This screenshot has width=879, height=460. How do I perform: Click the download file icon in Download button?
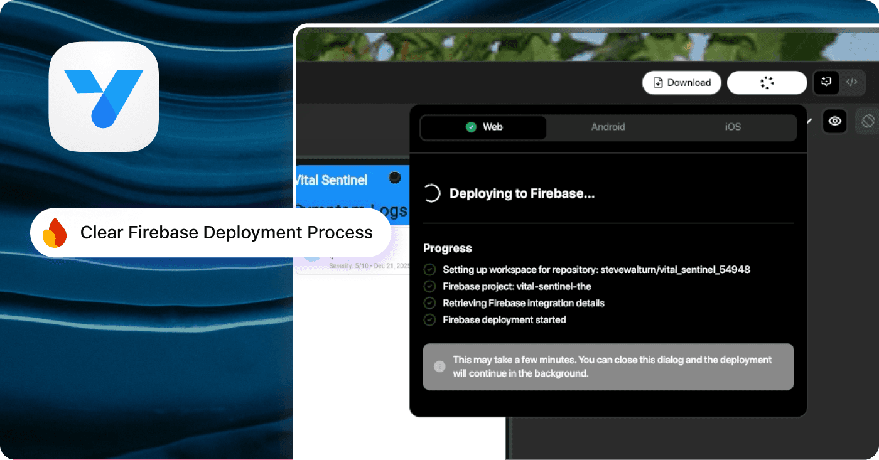coord(658,83)
